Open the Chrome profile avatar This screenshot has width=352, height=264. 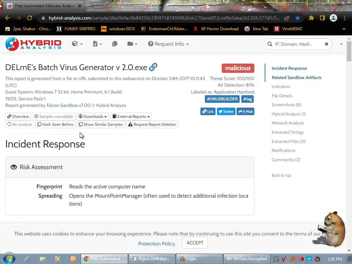(333, 18)
